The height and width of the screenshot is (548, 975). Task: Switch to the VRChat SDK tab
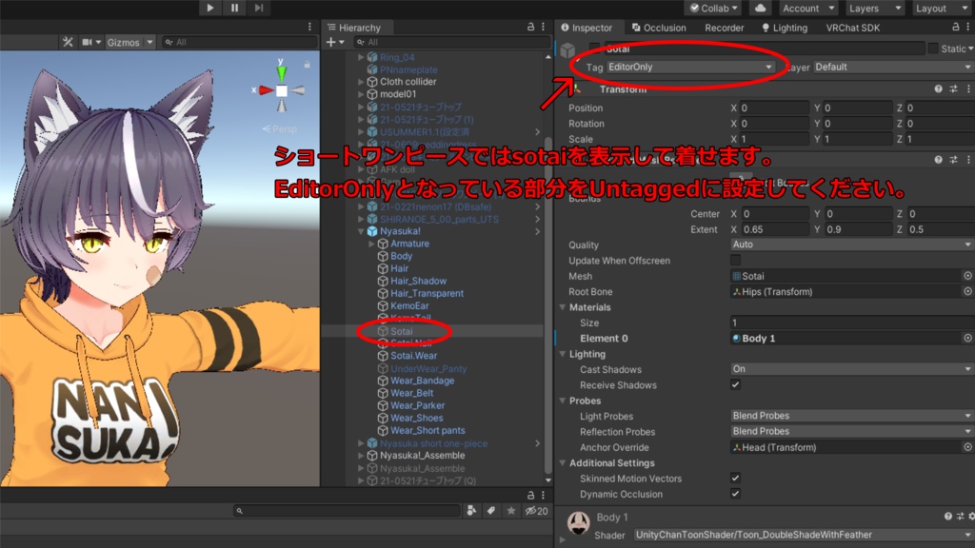click(852, 28)
